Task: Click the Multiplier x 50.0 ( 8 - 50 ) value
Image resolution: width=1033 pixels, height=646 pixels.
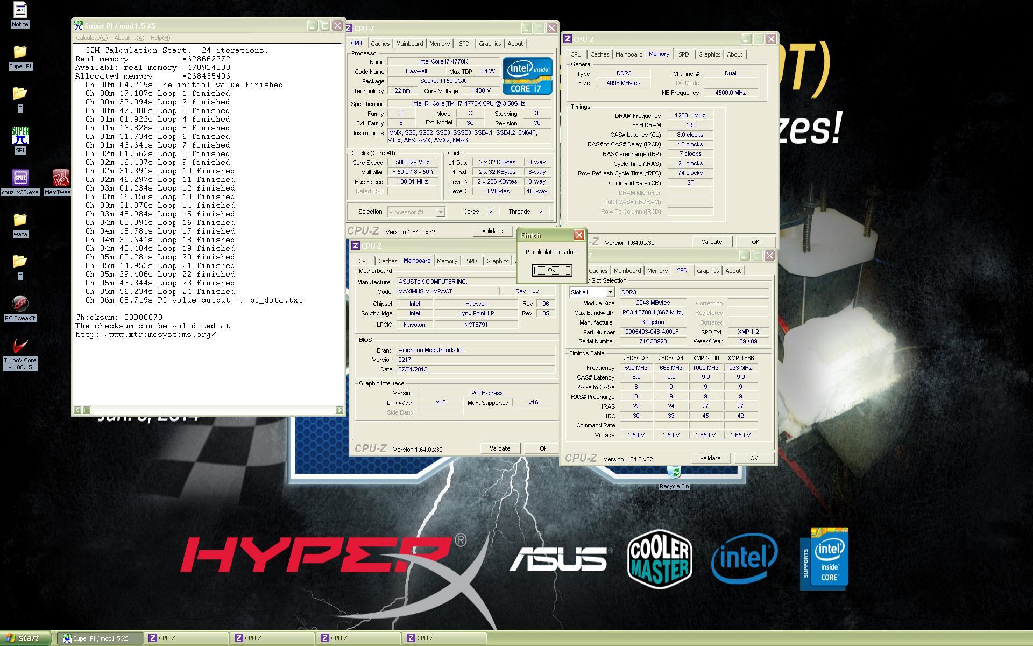Action: coord(413,172)
